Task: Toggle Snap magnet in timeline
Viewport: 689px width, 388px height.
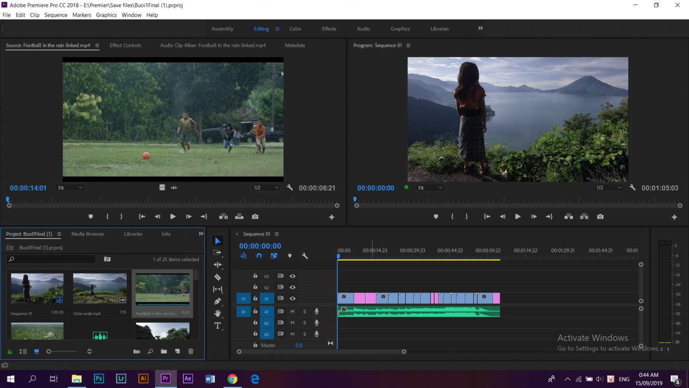Action: [259, 256]
